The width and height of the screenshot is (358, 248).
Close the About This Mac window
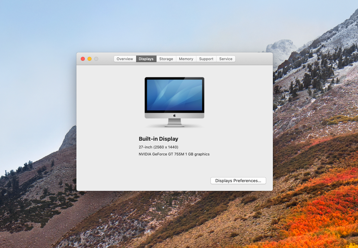83,59
